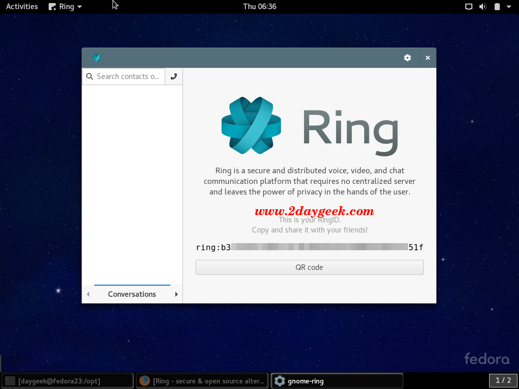The height and width of the screenshot is (389, 519).
Task: Click "Copy and share it with your friends!"
Action: click(x=310, y=230)
